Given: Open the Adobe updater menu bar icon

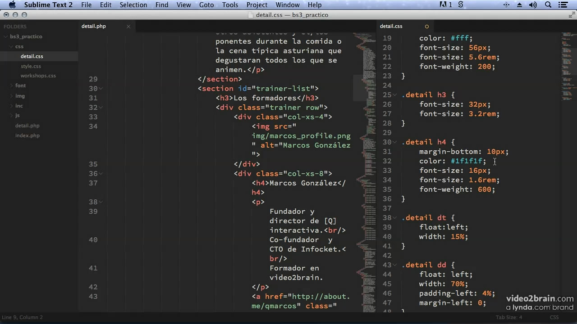Looking at the screenshot, I should (x=445, y=5).
